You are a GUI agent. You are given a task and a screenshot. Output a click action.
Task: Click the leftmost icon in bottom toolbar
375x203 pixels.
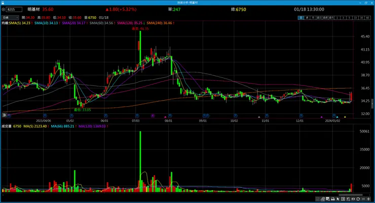click(x=317, y=199)
